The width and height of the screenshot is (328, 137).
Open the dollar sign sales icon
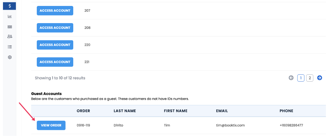point(9,6)
